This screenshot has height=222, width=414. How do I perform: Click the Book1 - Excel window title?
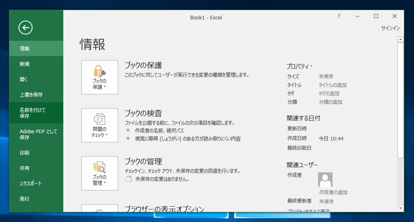tap(206, 17)
